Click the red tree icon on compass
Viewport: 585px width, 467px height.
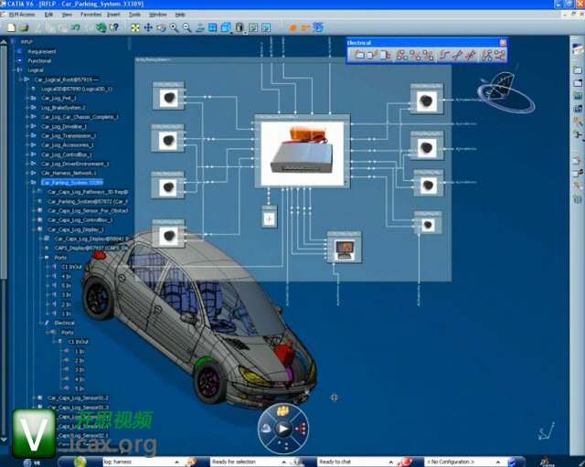click(301, 429)
